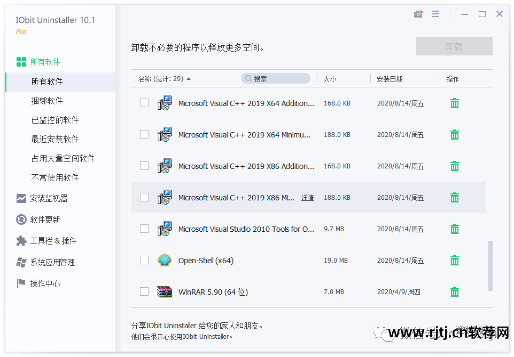Uninstall WinRAR 5.90 via its trash icon
Image resolution: width=514 pixels, height=357 pixels.
coord(454,291)
